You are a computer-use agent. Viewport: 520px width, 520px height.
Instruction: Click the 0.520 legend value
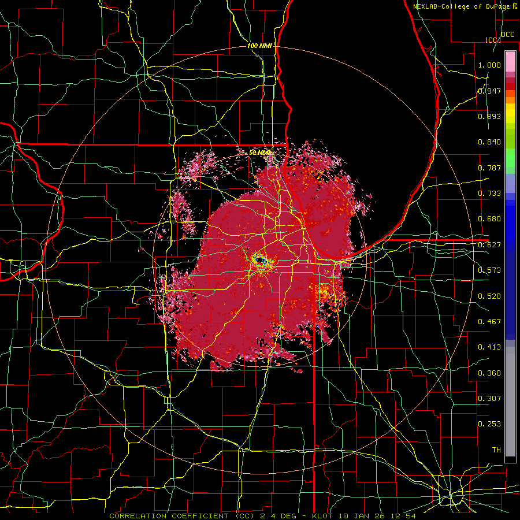[489, 296]
